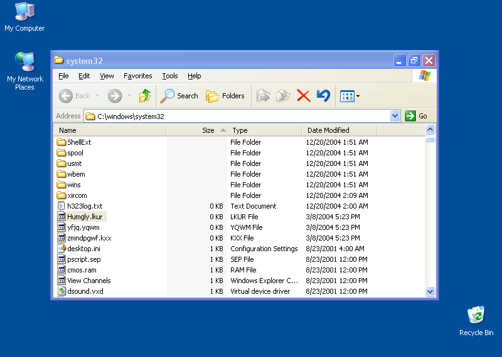Expand the Back history dropdown arrow
The width and height of the screenshot is (502, 357).
[x=97, y=96]
